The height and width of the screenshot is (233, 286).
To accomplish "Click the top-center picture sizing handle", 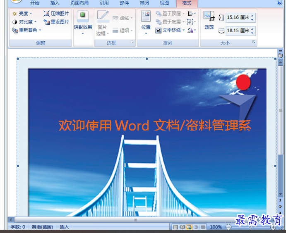I will click(x=147, y=59).
